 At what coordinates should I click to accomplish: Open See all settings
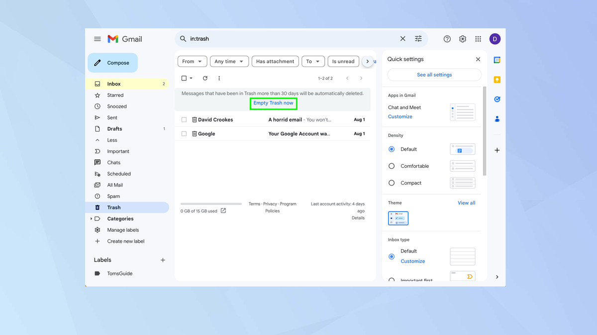coord(434,74)
